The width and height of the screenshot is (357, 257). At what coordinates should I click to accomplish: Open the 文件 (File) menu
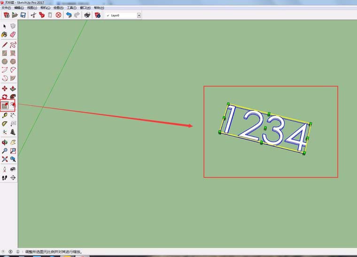[6, 8]
